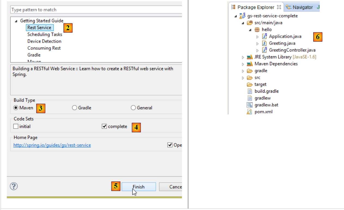Click the gradlew.bat file icon

point(249,105)
